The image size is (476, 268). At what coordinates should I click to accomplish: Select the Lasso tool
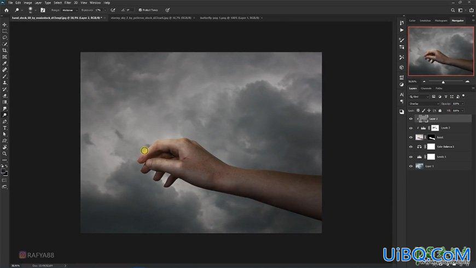point(4,37)
